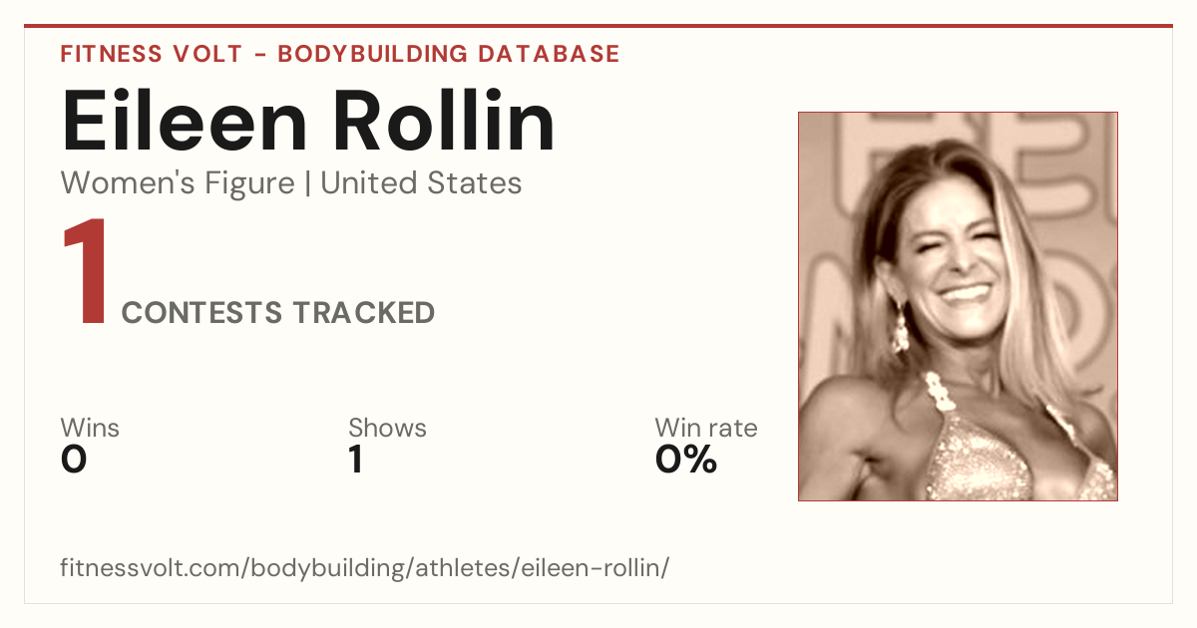Click the Eileen Rollin athlete name heading
The image size is (1197, 628).
tap(308, 121)
